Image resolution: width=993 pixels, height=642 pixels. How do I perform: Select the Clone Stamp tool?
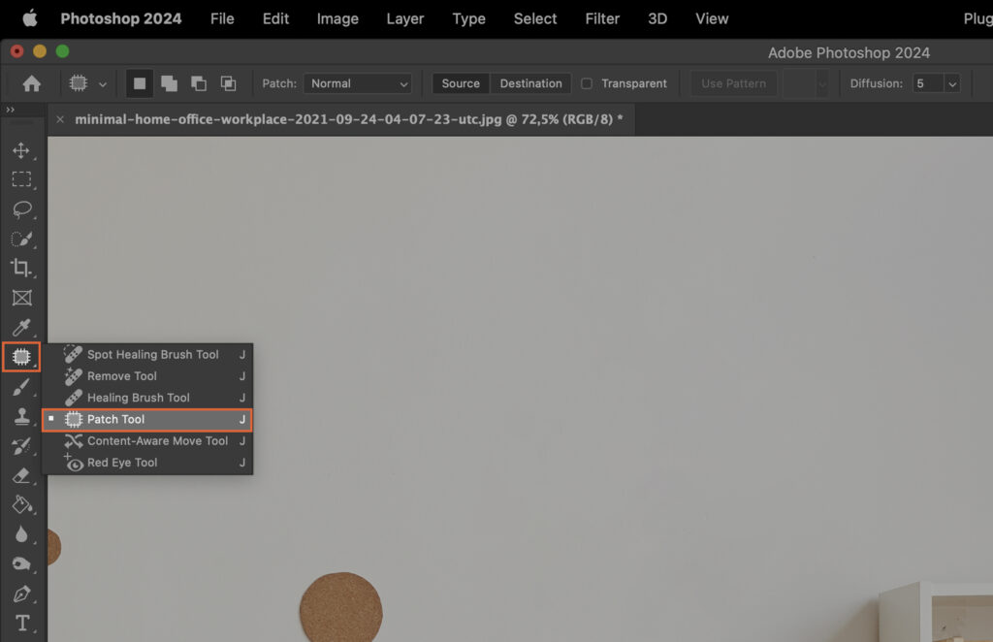click(x=22, y=417)
